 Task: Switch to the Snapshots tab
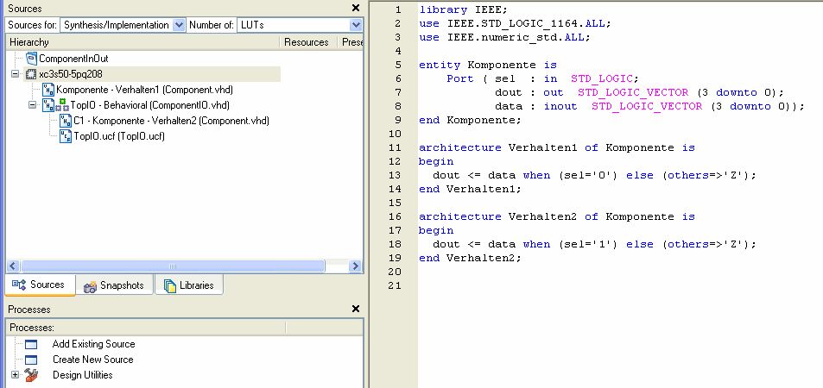(x=115, y=285)
